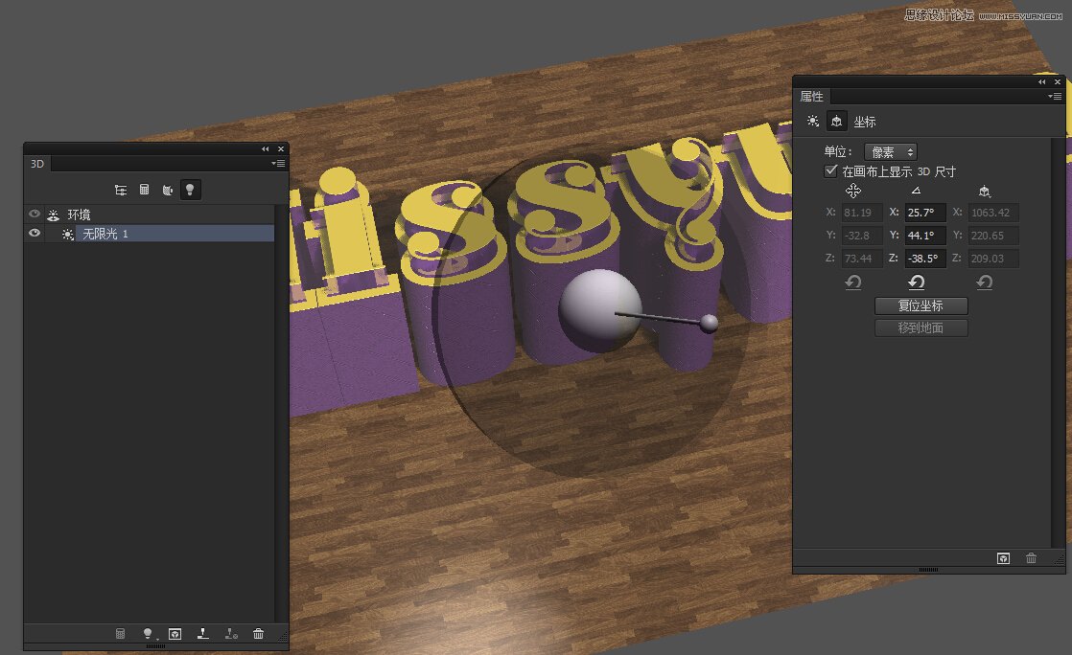Switch to the 3D panel tab

[37, 164]
